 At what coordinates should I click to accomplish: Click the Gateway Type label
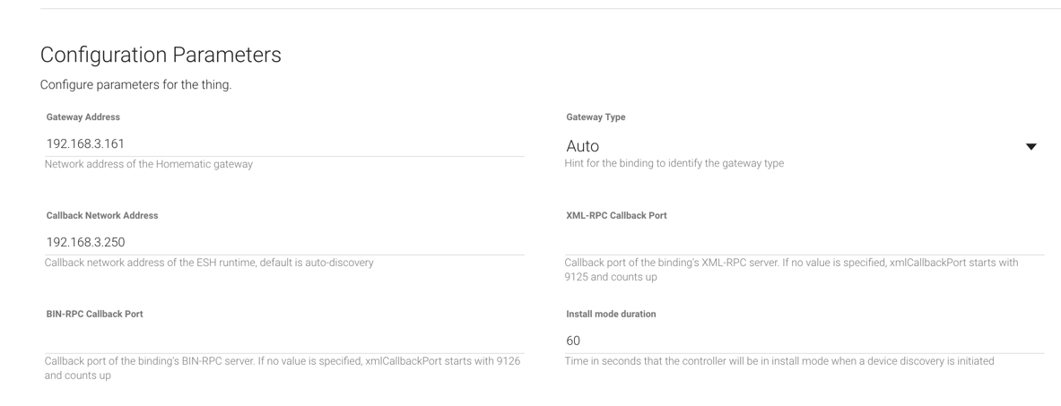tap(596, 117)
